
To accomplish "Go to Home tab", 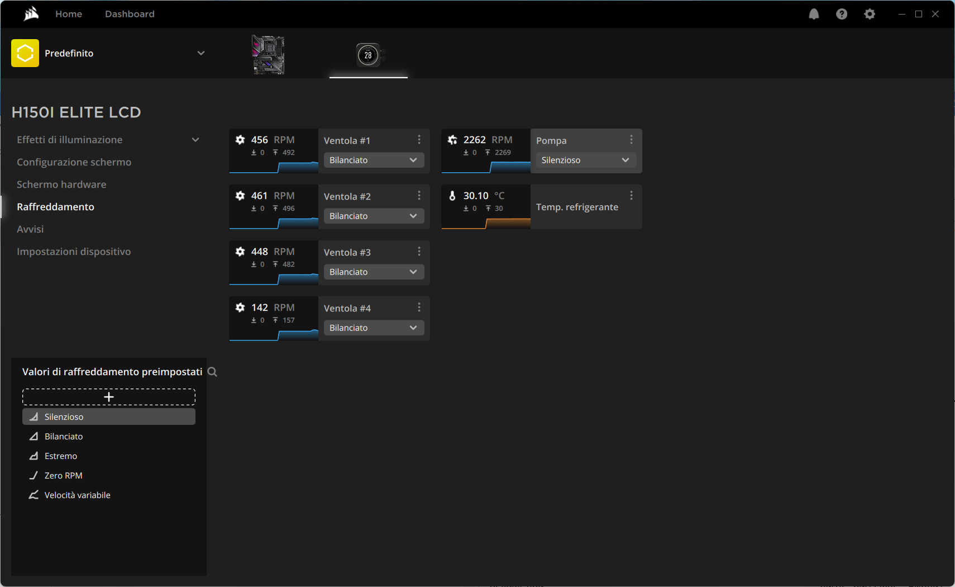I will point(69,14).
